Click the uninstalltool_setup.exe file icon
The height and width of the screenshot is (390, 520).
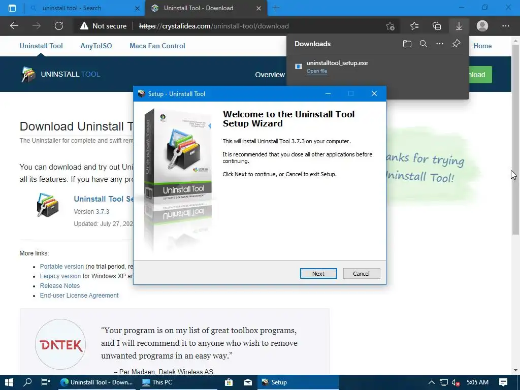[299, 67]
